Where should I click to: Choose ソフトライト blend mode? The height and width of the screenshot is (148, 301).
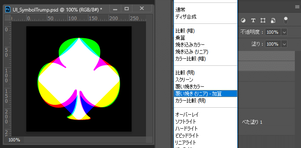point(206,122)
